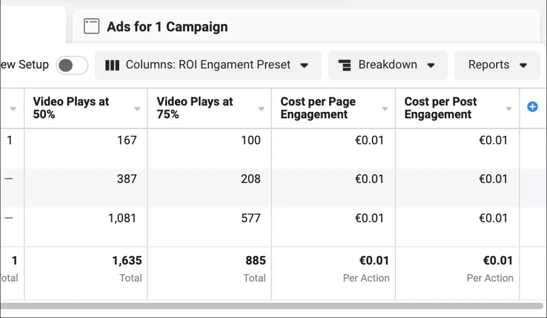Screen dimensions: 547x318
Task: Sort by Cost per Post Engagement header
Action: point(441,108)
